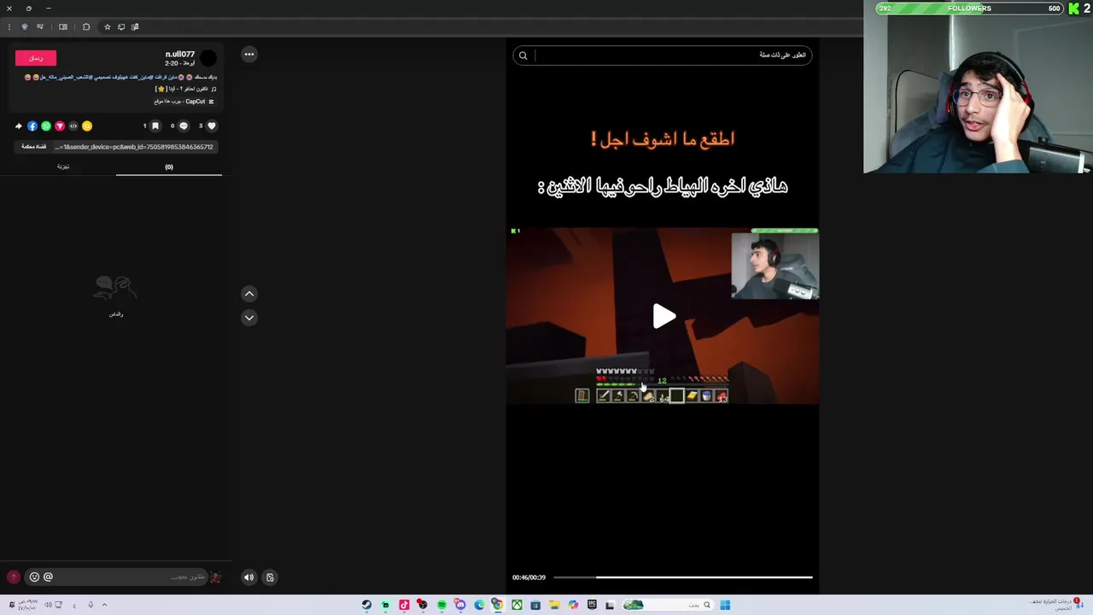The image size is (1093, 615).
Task: Toggle the video sound speaker icon
Action: 248,577
